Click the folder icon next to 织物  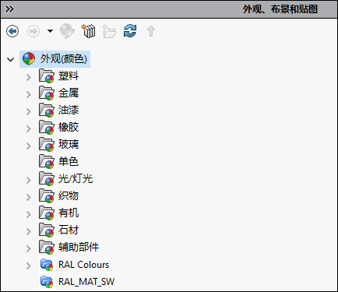pos(47,195)
